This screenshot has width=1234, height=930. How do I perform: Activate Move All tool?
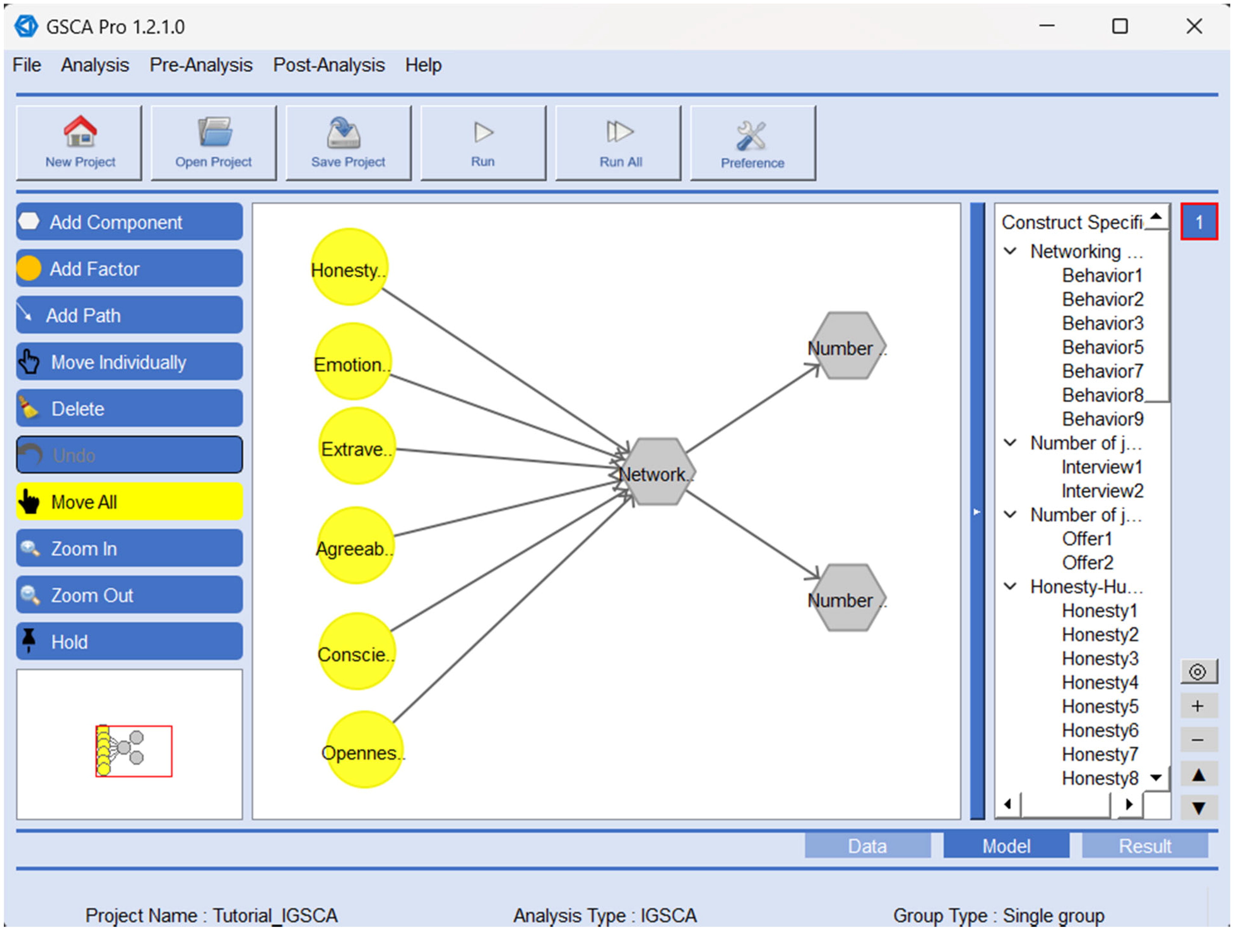coord(129,502)
